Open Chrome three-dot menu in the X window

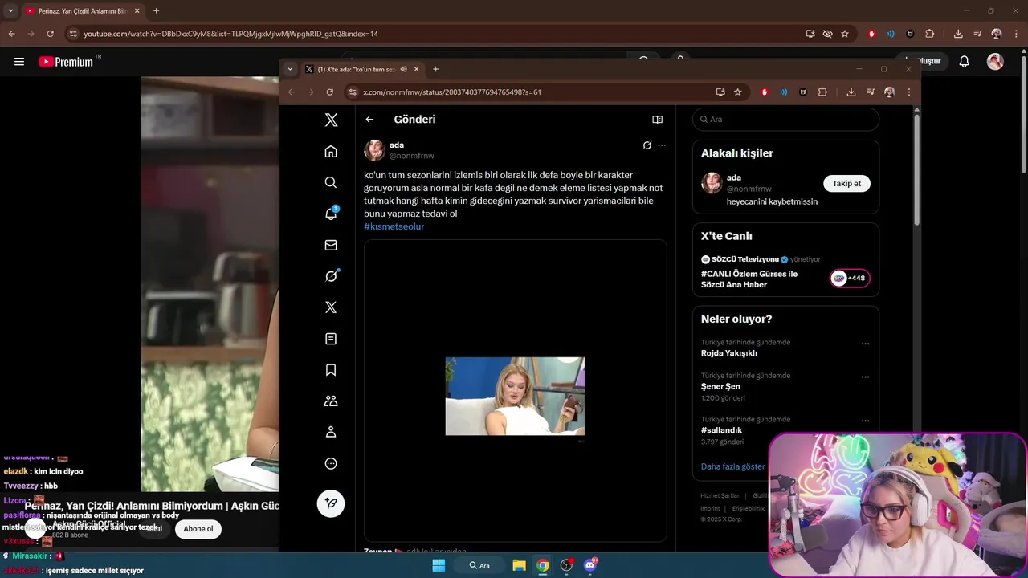(x=908, y=92)
